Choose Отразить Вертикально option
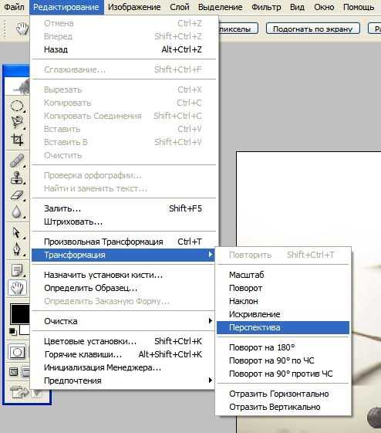 tap(283, 407)
